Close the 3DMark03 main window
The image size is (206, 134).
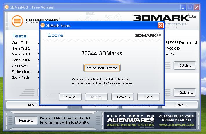point(196,7)
